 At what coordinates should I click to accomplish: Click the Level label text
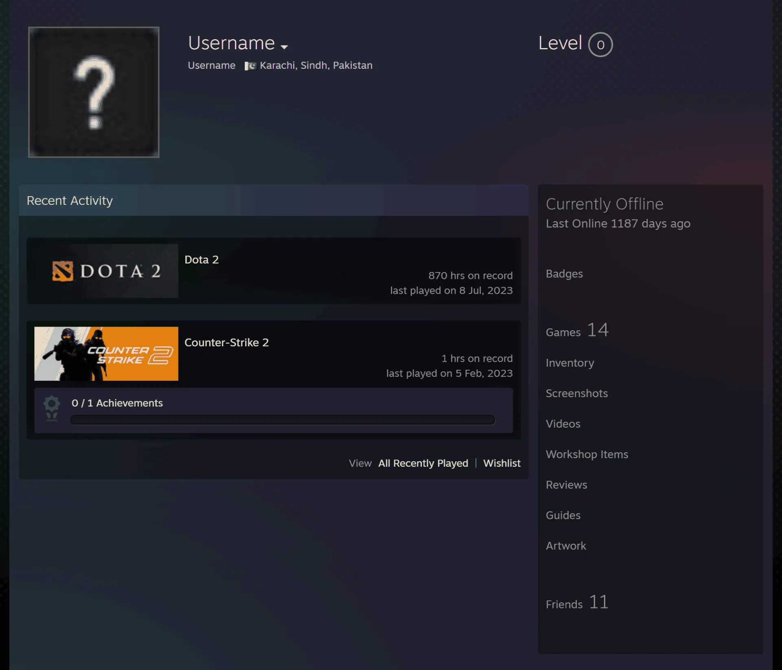(x=560, y=43)
